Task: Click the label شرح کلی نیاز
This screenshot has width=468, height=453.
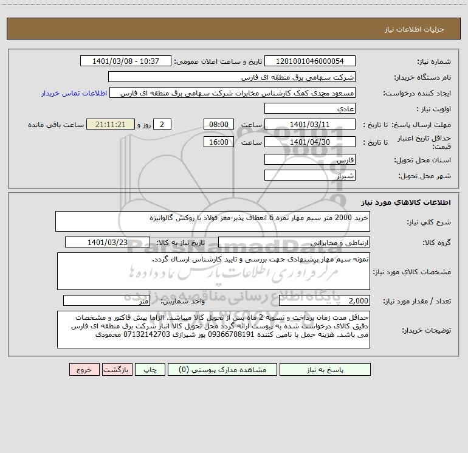Action: click(429, 222)
